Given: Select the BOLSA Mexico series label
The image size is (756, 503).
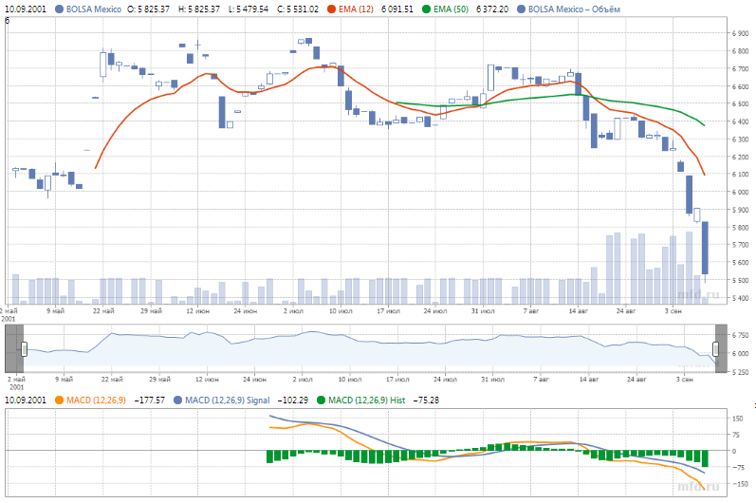Looking at the screenshot, I should [94, 9].
